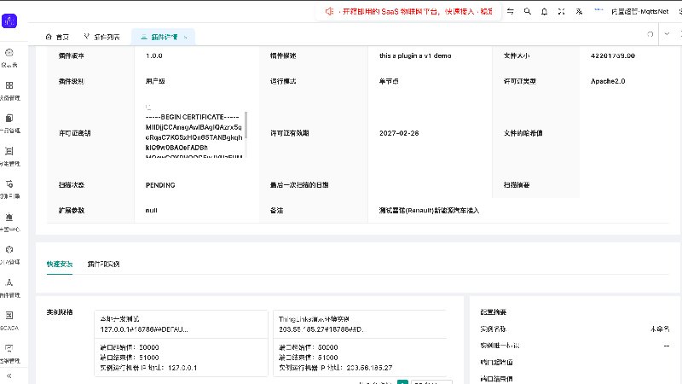Click the account name ending in MqttsNet
Image resolution: width=682 pixels, height=384 pixels.
coord(639,12)
